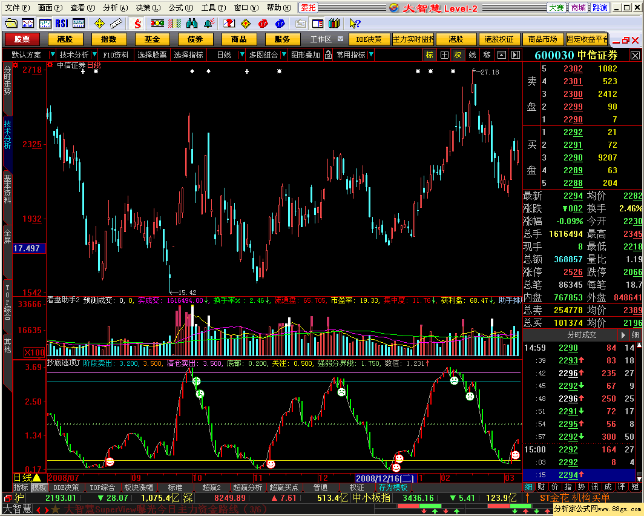The width and height of the screenshot is (644, 516).
Task: Toggle the 大赛 button in title bar
Action: click(x=557, y=8)
